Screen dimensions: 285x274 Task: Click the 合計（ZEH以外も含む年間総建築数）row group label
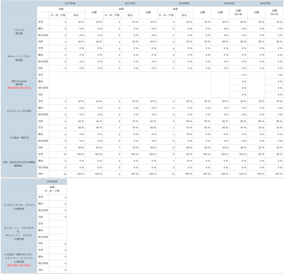[x=19, y=164]
